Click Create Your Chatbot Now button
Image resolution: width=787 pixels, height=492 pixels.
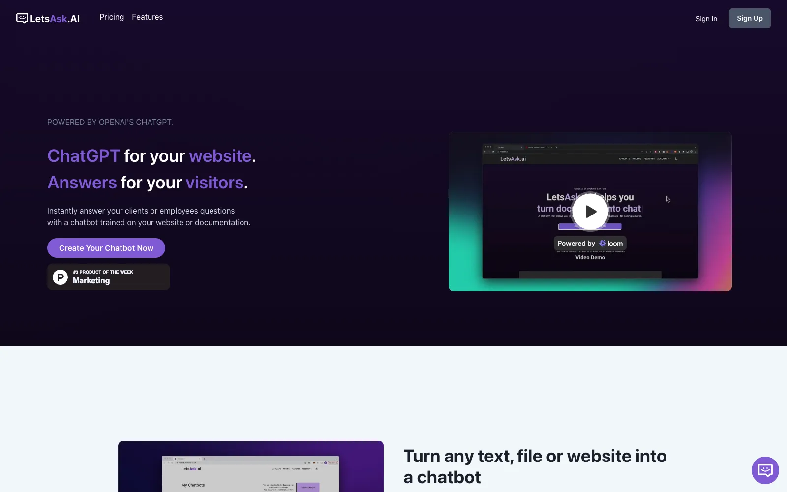click(x=106, y=248)
